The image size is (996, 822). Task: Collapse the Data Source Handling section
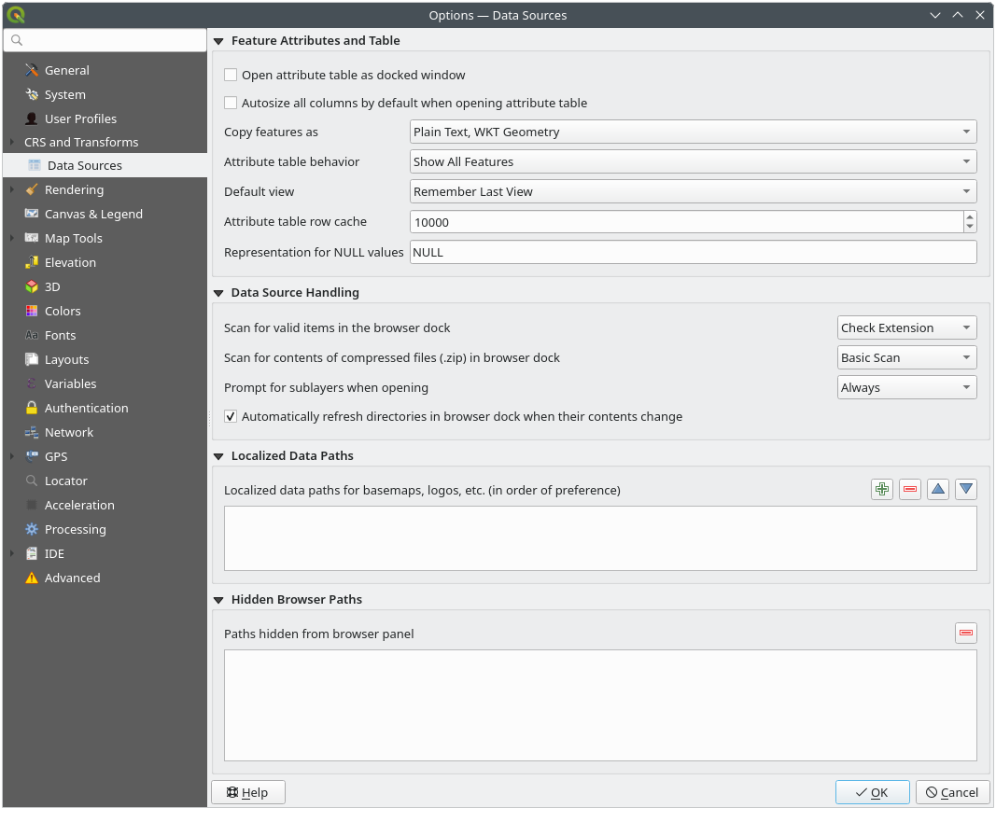tap(219, 292)
